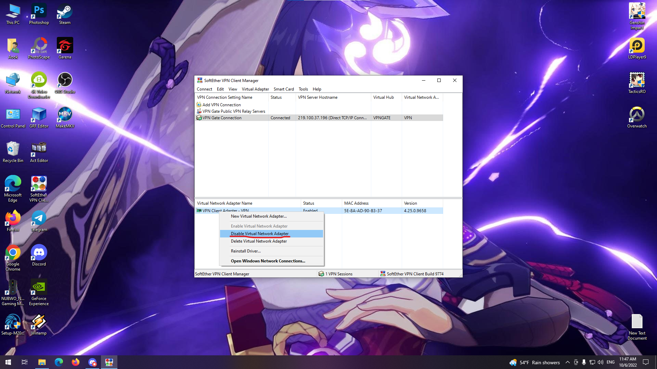Image resolution: width=657 pixels, height=369 pixels.
Task: Choose Delete Virtual Network Adapter entry
Action: coord(272,241)
